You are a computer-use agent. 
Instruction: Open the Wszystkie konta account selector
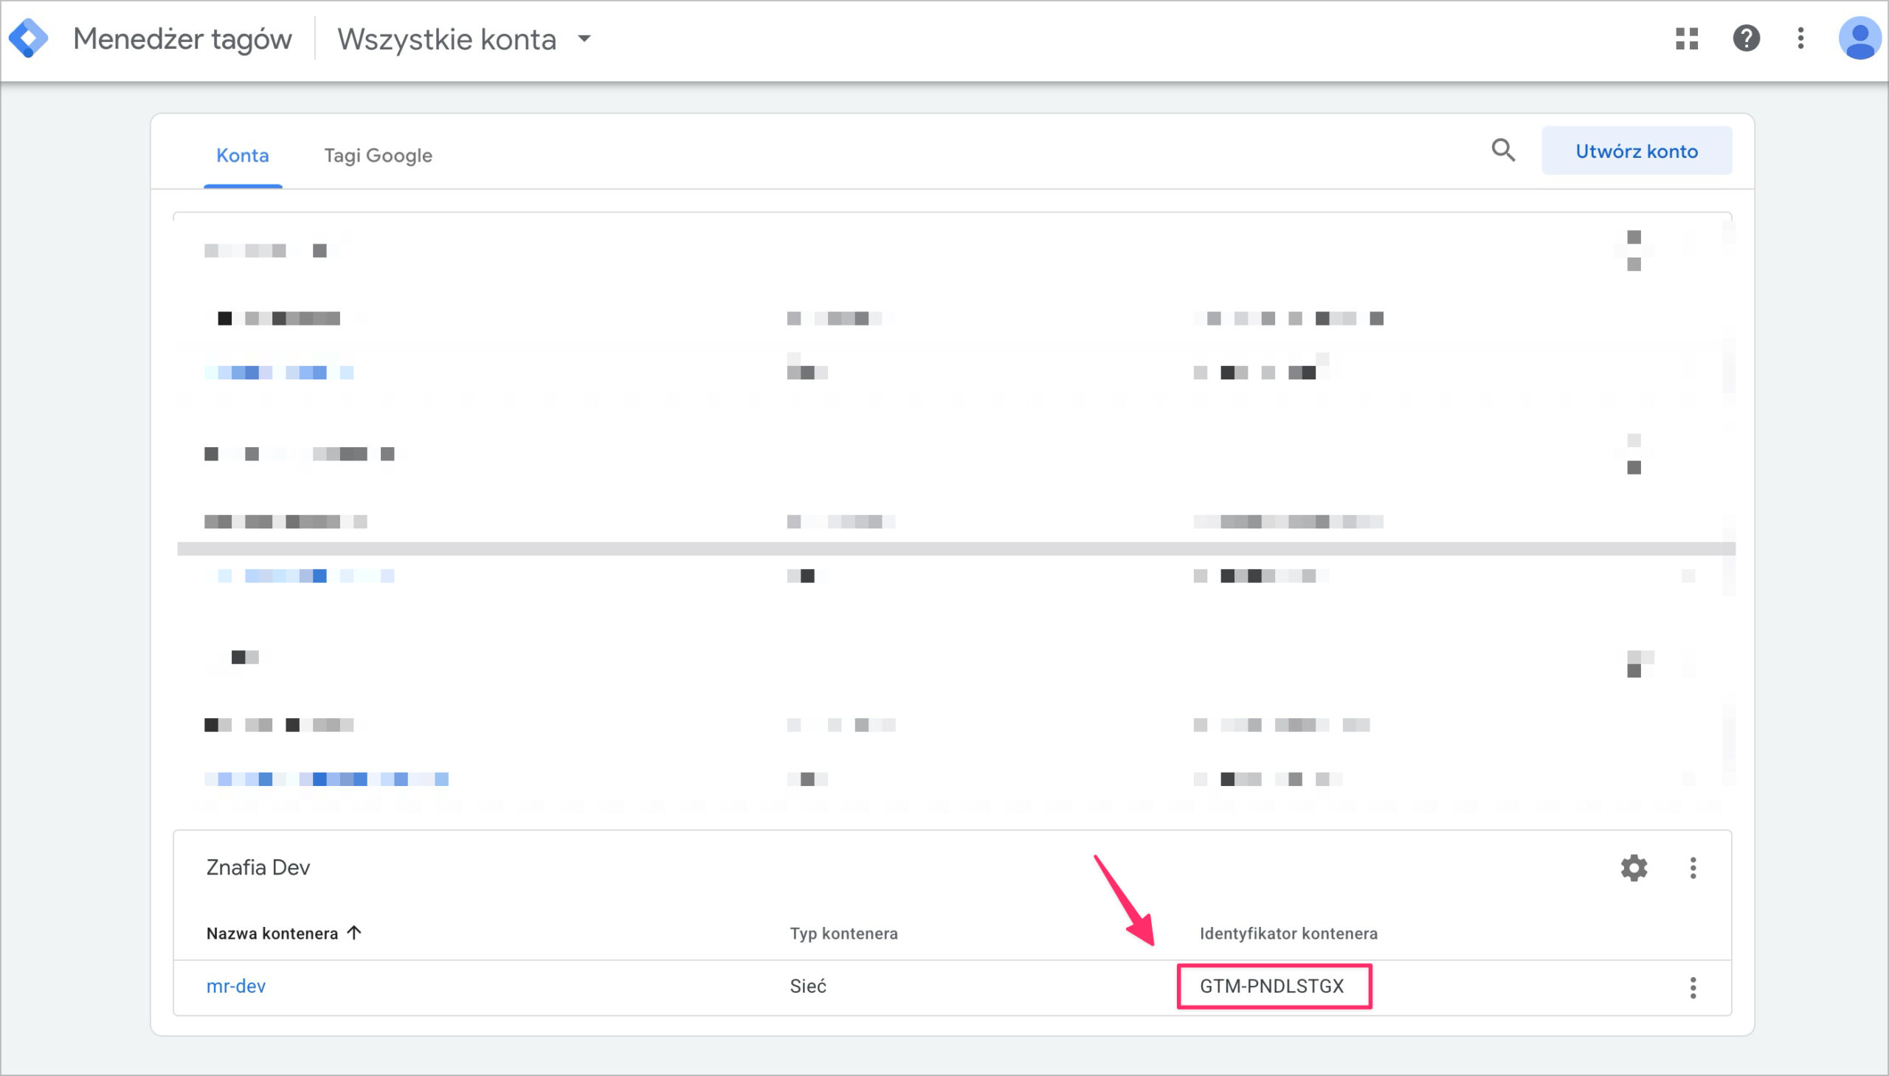pos(446,39)
